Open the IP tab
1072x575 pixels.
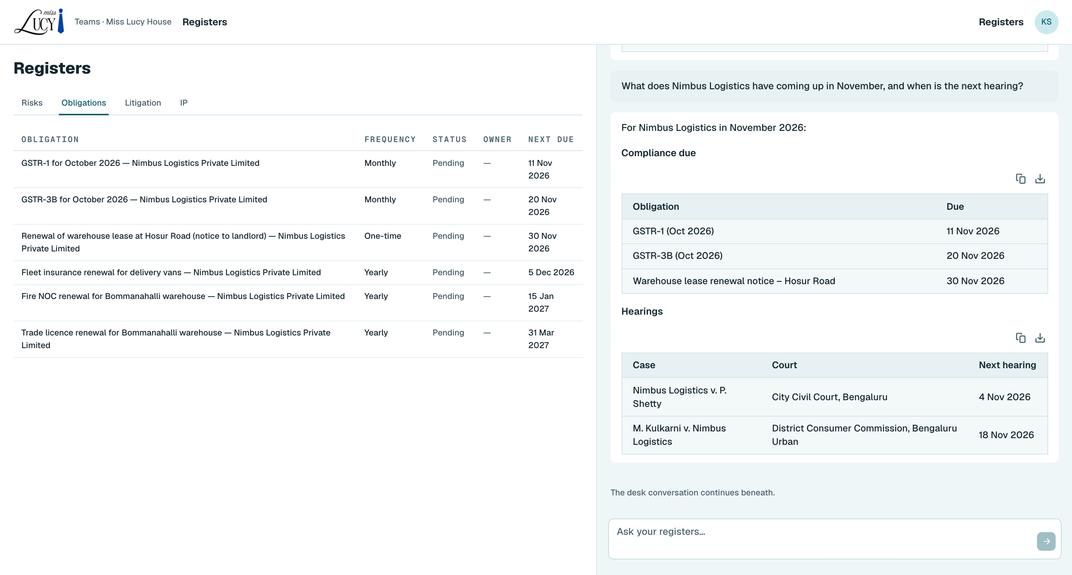(184, 103)
